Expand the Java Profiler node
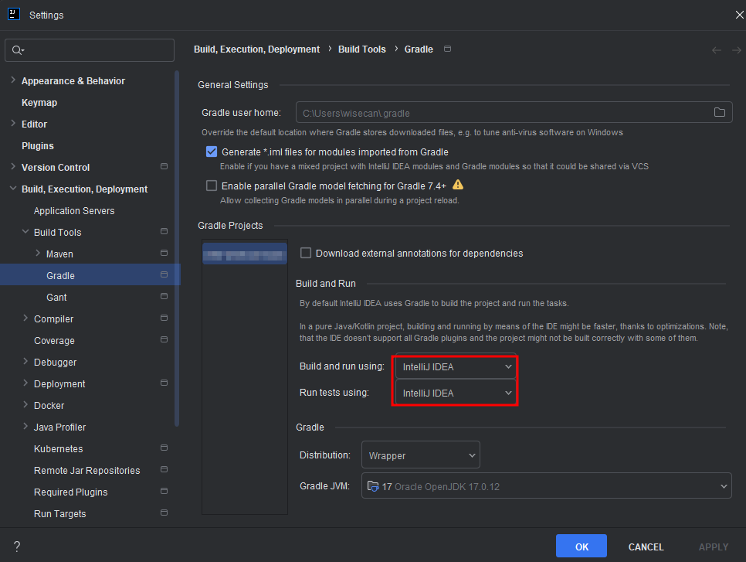This screenshot has width=746, height=562. 25,426
